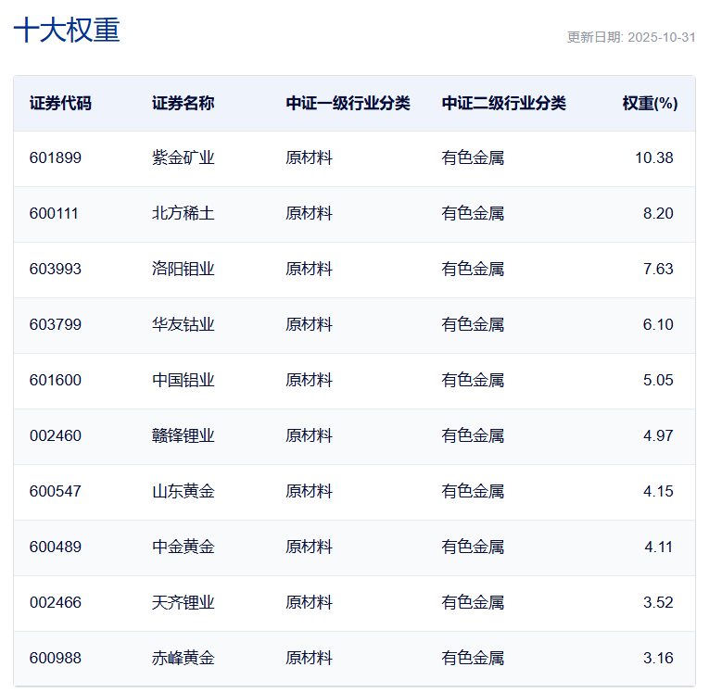
Task: Click 原材料 in the 赤峰黄金 row
Action: click(x=309, y=658)
